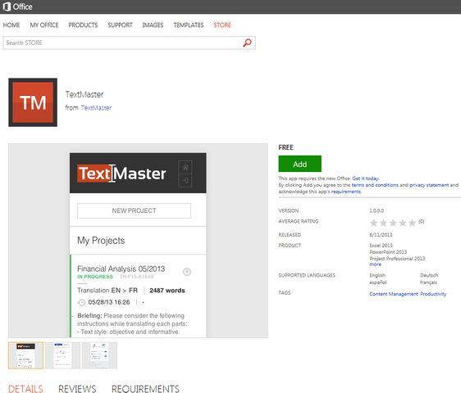Image resolution: width=461 pixels, height=393 pixels.
Task: Click the red search magnifier icon
Action: coord(247,43)
